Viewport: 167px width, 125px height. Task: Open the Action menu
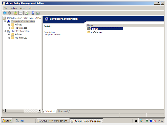tap(14, 8)
